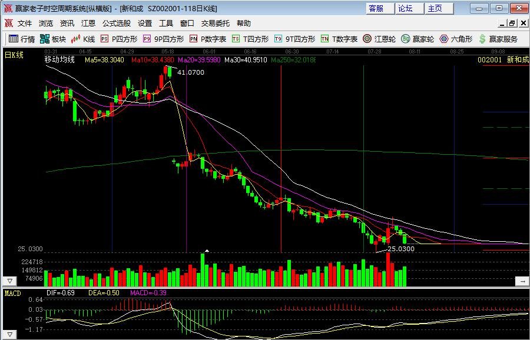Image resolution: width=530 pixels, height=340 pixels.
Task: Expand the MACD indicator dropdown triangle
Action: (10, 335)
